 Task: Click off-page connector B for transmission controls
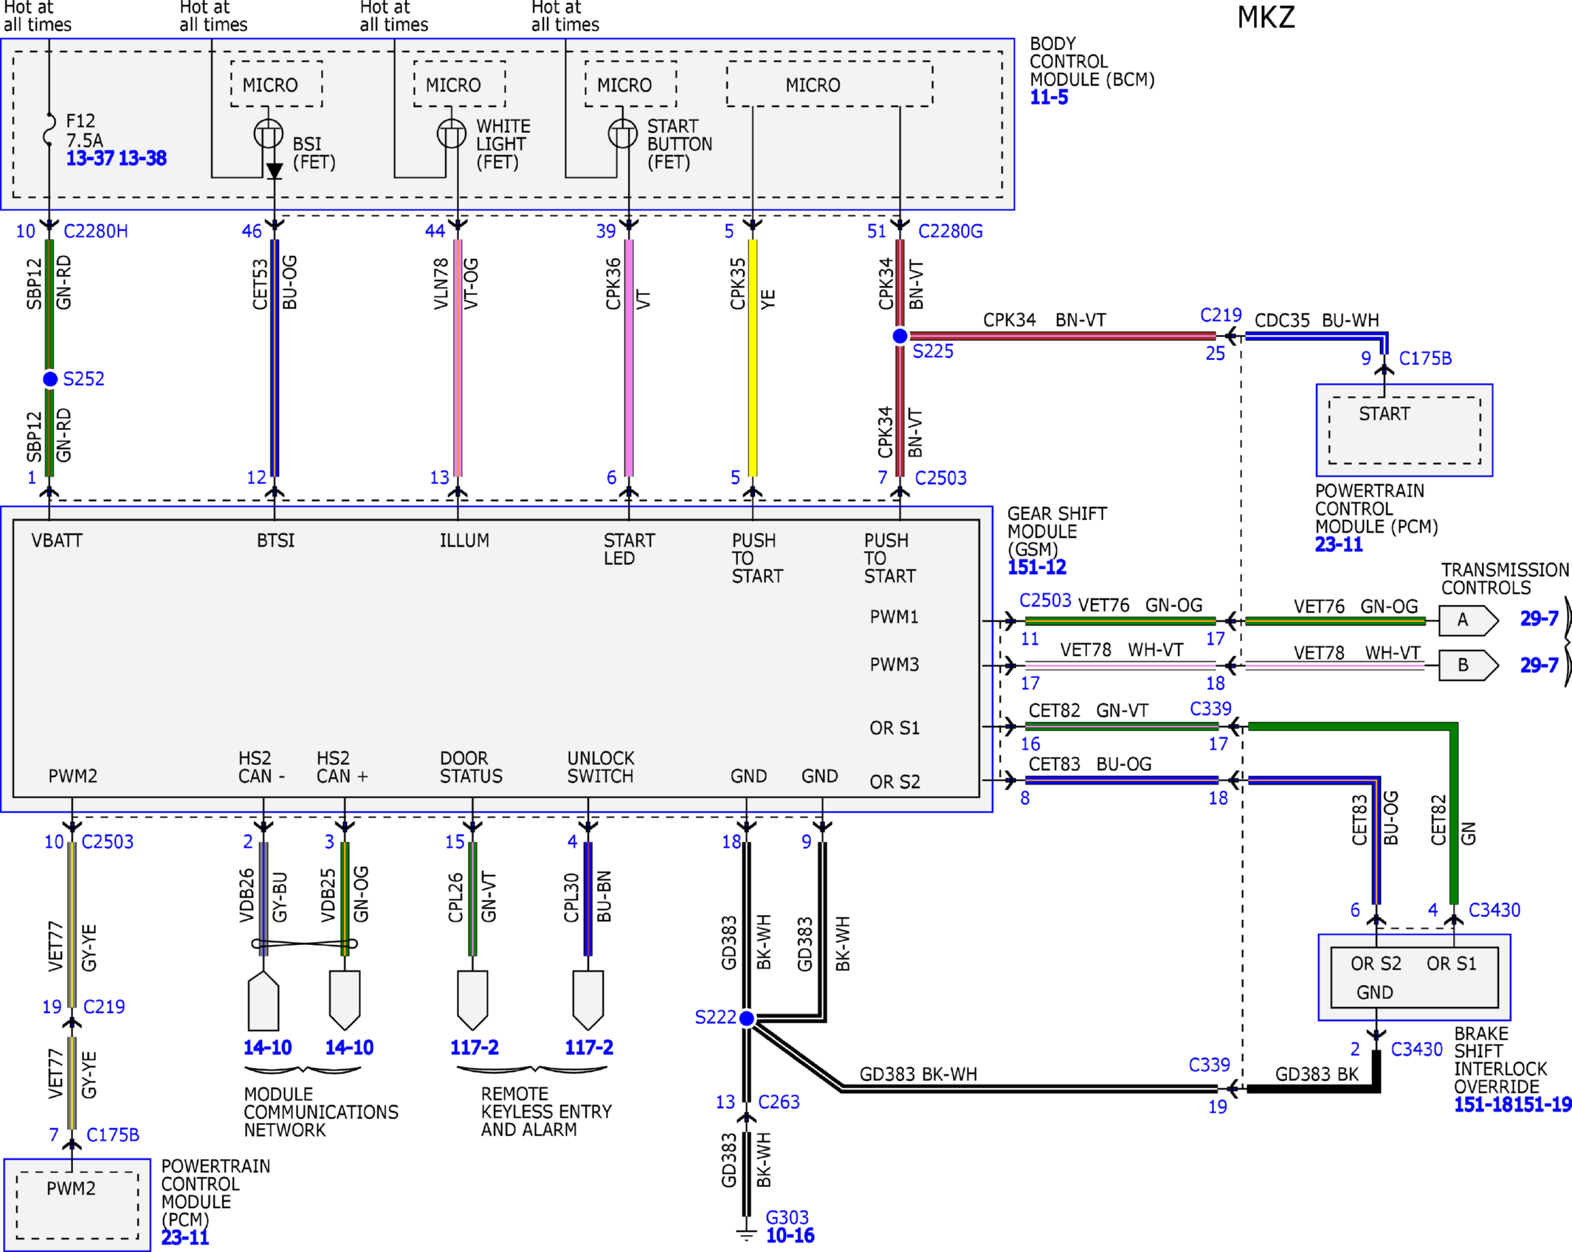coord(1468,665)
